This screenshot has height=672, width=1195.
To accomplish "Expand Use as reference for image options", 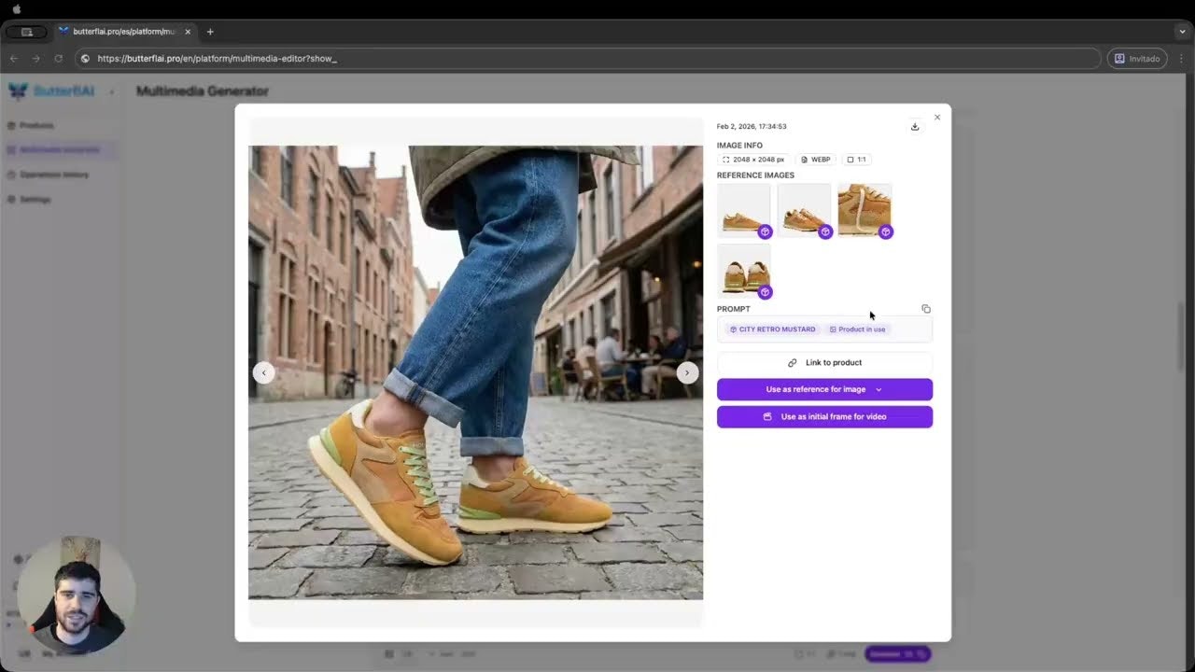I will click(879, 389).
